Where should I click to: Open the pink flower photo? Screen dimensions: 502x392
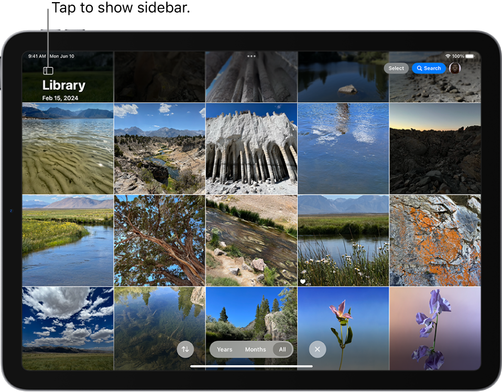click(343, 329)
